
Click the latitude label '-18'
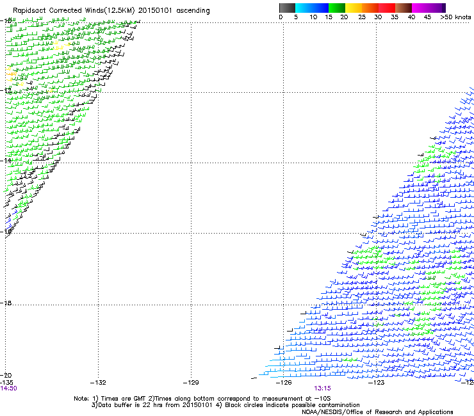pos(6,303)
